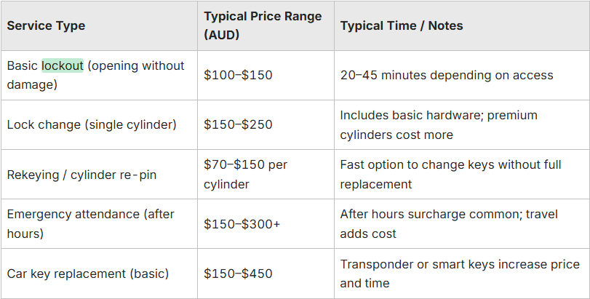Viewport: 590px width, 299px height.
Task: Select the "$100–$150" price cell
Action: (238, 75)
